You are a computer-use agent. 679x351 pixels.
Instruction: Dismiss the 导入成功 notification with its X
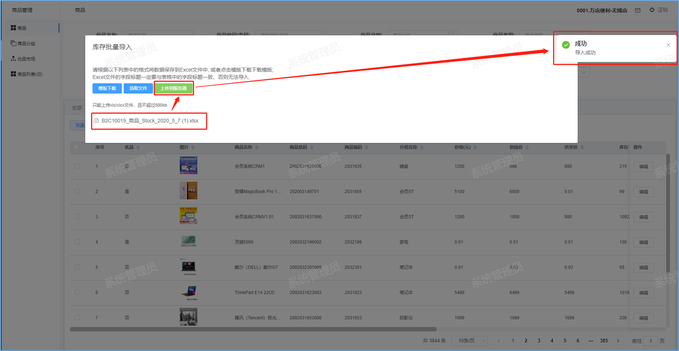(668, 45)
